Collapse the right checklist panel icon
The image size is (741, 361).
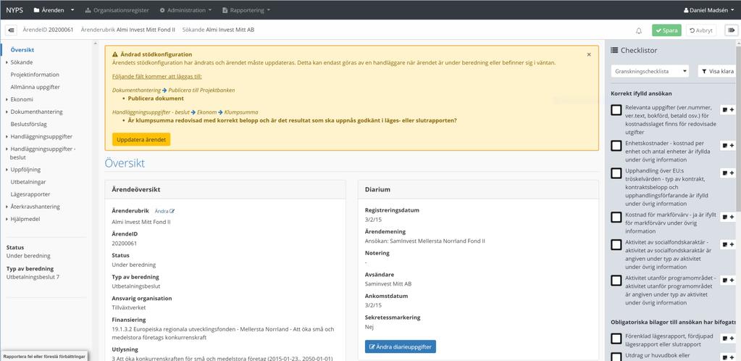tap(732, 30)
